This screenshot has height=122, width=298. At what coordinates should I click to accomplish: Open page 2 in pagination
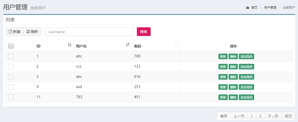(260, 116)
